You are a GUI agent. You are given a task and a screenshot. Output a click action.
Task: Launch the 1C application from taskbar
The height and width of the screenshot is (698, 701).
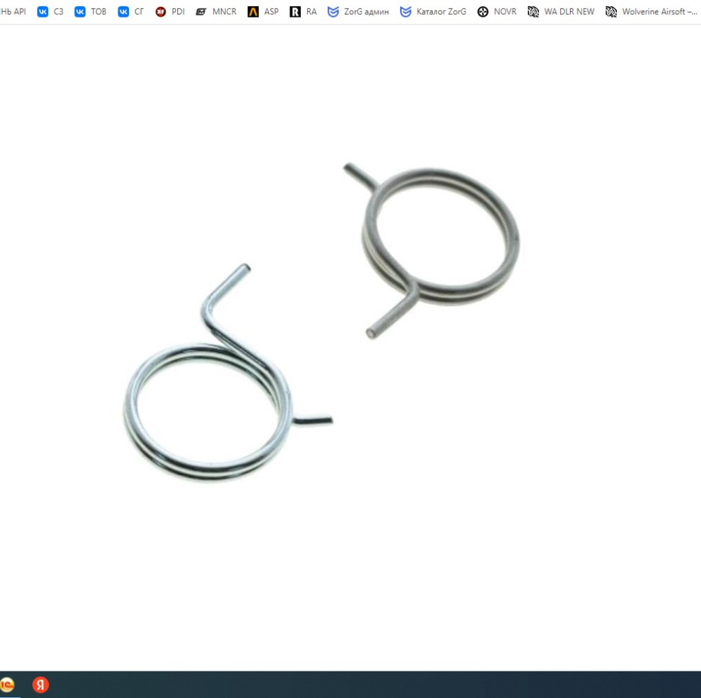7,685
